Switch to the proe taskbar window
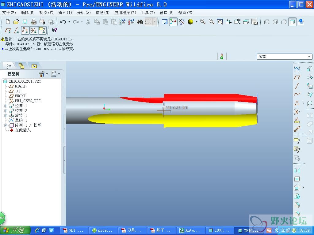The image size is (314, 235). [104, 230]
